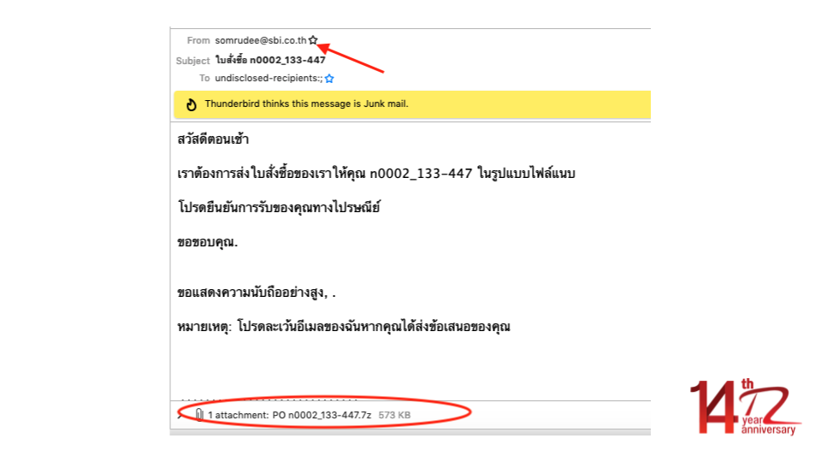The height and width of the screenshot is (462, 821).
Task: Click the junk flame icon in the yellow bar
Action: [x=192, y=104]
